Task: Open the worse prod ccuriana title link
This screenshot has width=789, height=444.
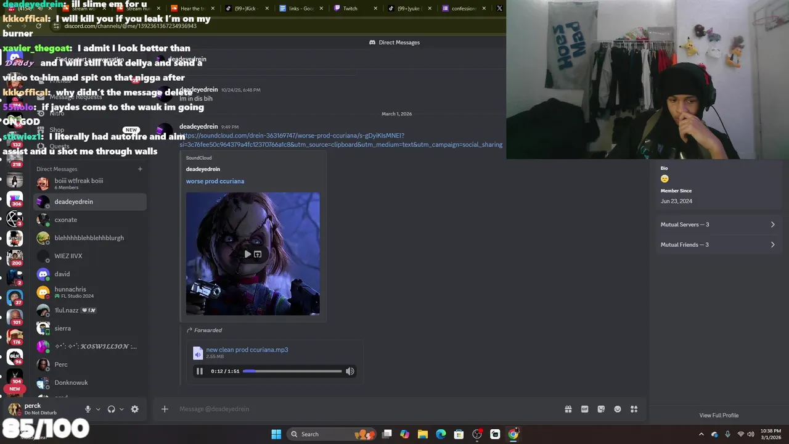Action: point(215,181)
